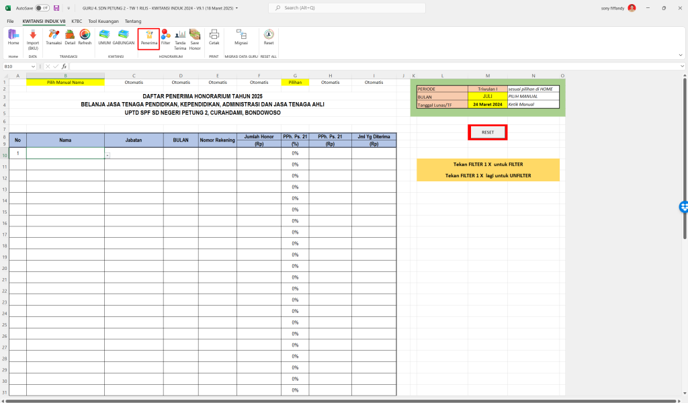Screen dimensions: 688x403
Task: Open the Tool Keuangan tab
Action: point(103,21)
